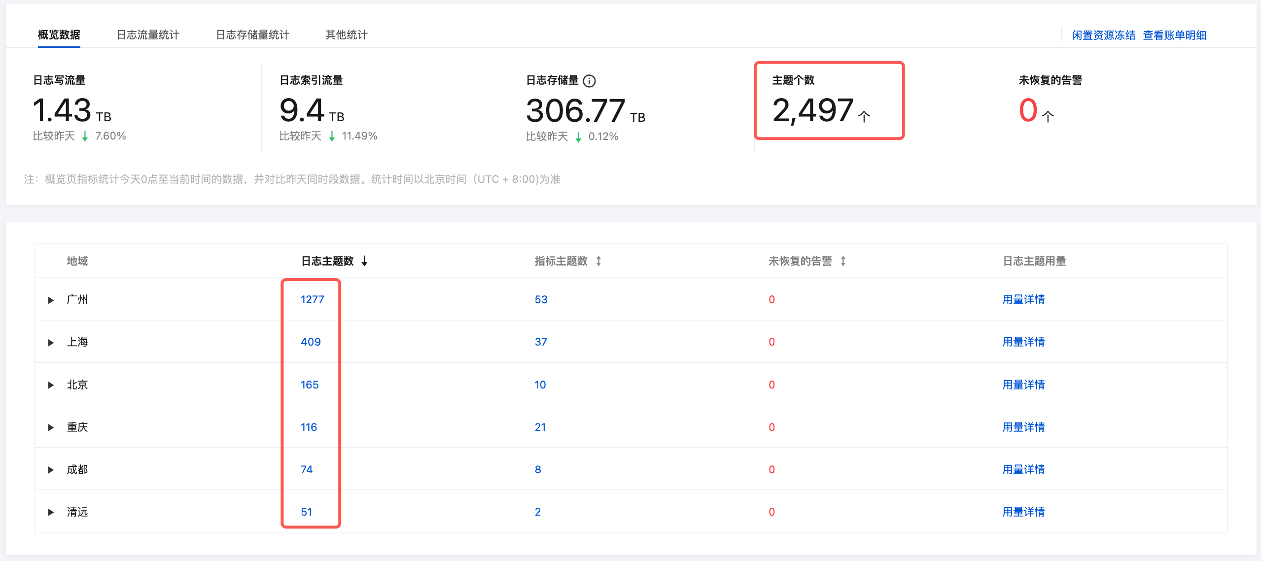Click the up arrow beside 2,497 主题个数
Image resolution: width=1261 pixels, height=561 pixels.
864,116
